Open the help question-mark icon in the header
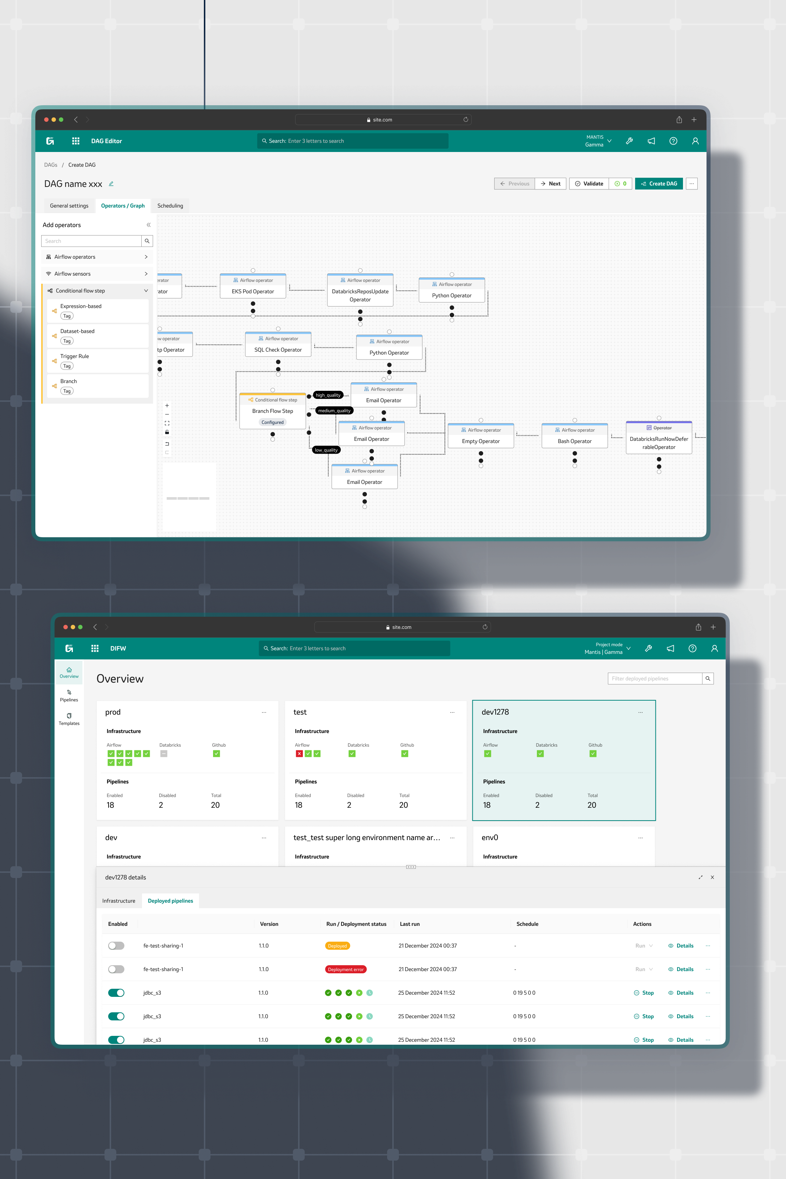The width and height of the screenshot is (786, 1179). click(x=673, y=141)
